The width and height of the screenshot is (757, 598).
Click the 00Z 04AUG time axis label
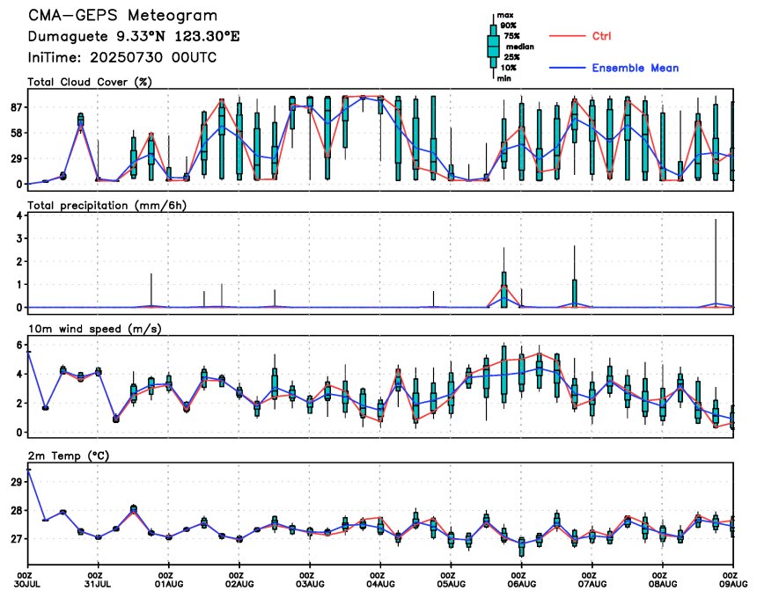[x=380, y=580]
